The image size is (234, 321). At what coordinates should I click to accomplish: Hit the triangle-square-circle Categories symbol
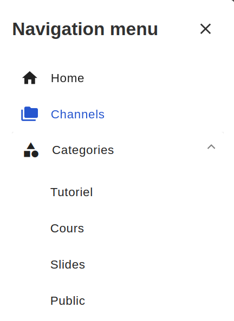31,150
